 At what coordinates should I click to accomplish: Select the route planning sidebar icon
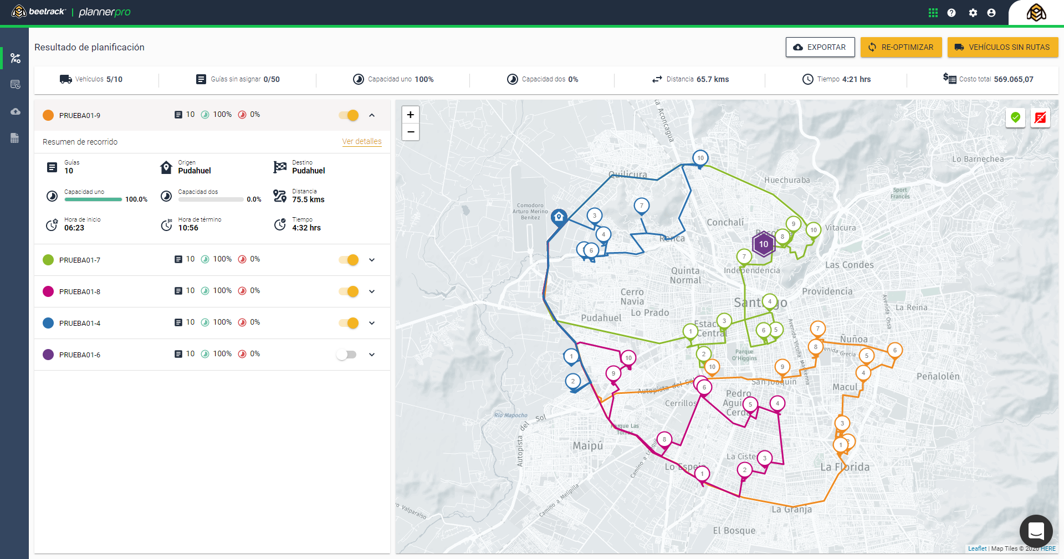16,58
